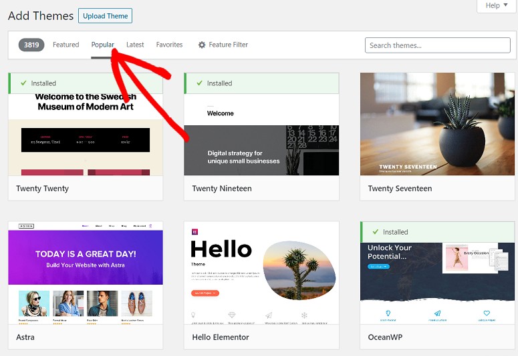
Task: Click the Twenty Twenty theme name
Action: [x=42, y=189]
